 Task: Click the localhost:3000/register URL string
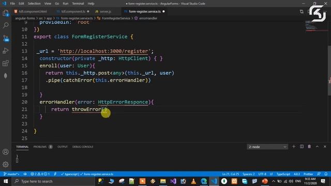(104, 51)
